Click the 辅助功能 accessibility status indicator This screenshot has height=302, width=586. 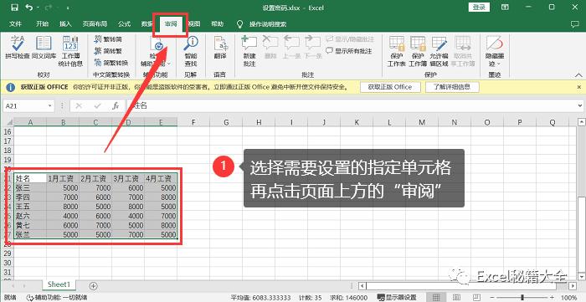(57, 298)
